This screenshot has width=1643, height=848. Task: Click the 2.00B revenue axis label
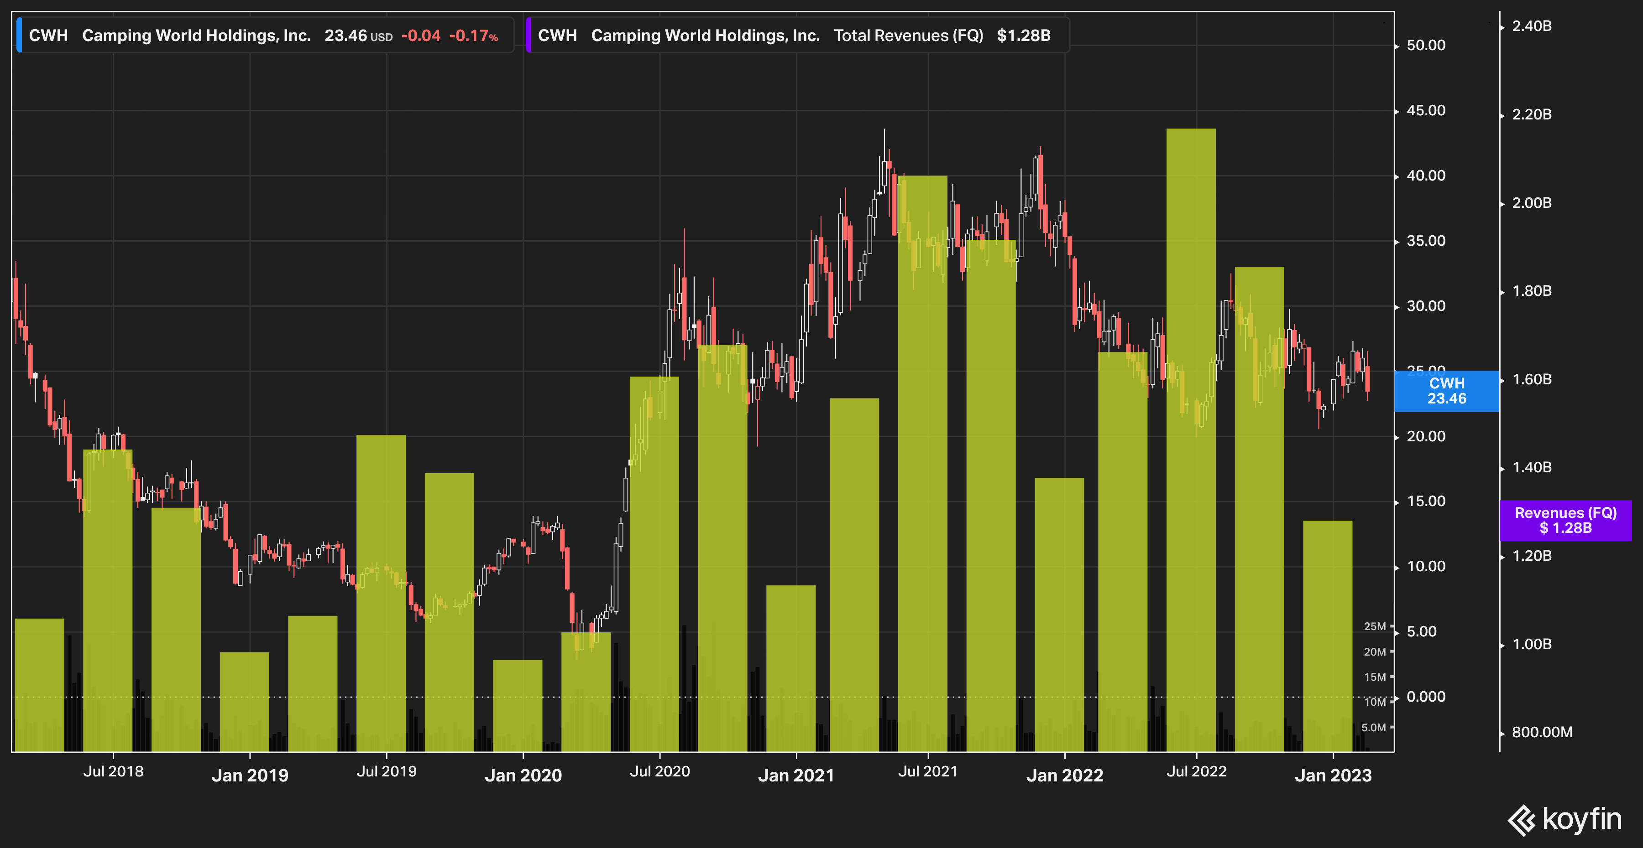(x=1532, y=203)
